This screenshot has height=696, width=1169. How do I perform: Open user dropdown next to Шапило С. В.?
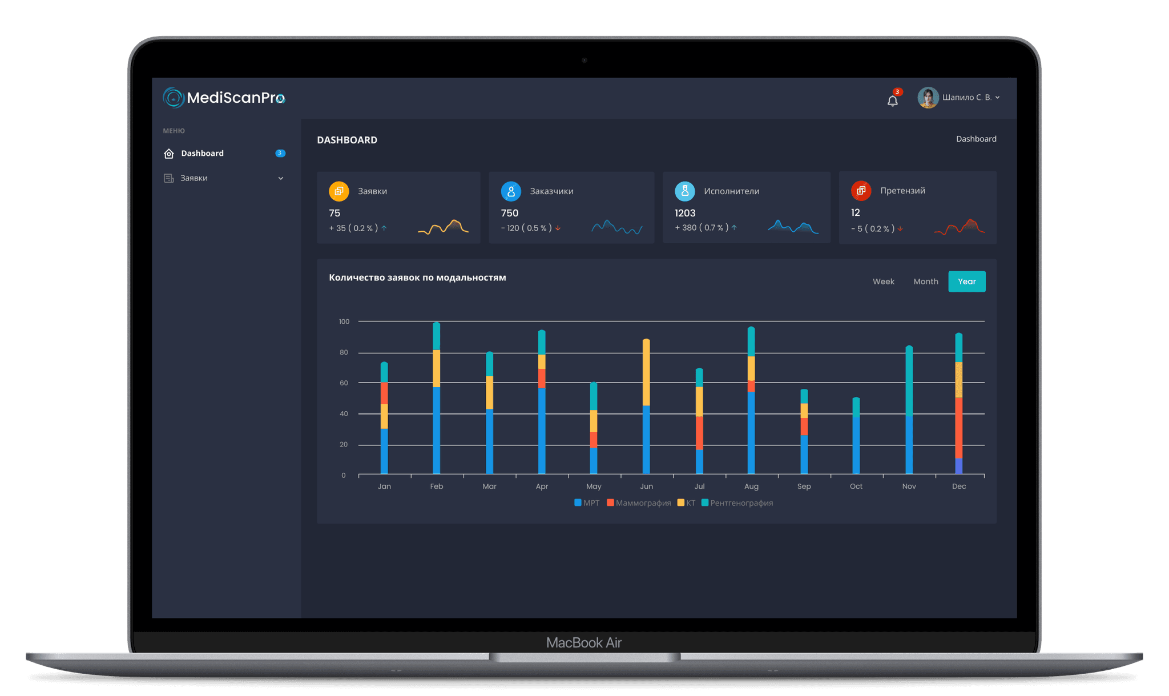click(x=997, y=98)
